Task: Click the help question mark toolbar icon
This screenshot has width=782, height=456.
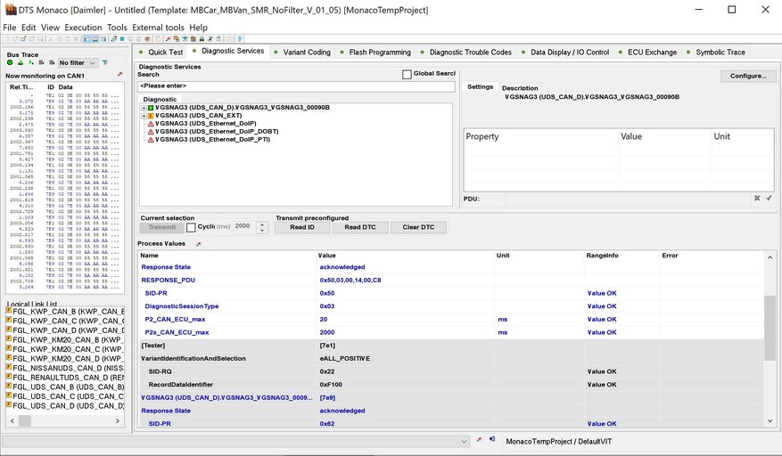Action: (x=240, y=39)
